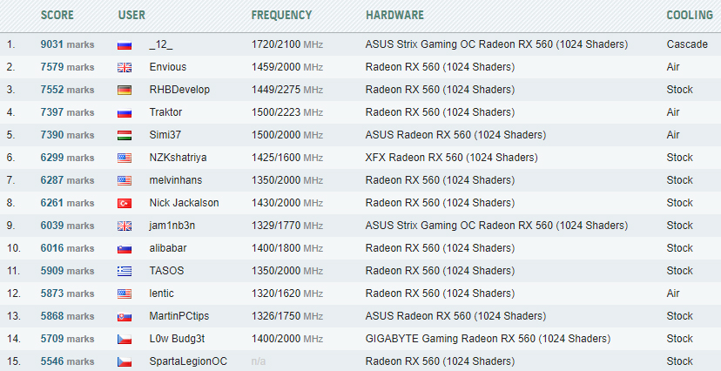Open the 7390 marks score
The image size is (721, 371).
pyautogui.click(x=67, y=135)
